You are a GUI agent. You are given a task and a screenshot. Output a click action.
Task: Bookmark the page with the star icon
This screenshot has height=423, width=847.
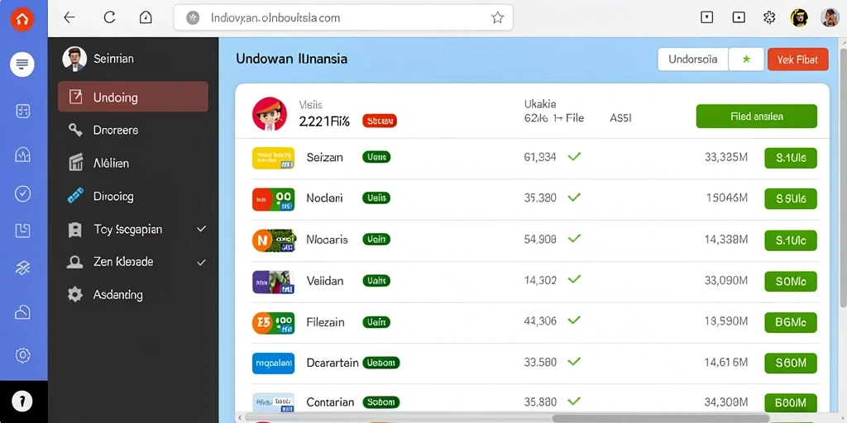click(497, 18)
